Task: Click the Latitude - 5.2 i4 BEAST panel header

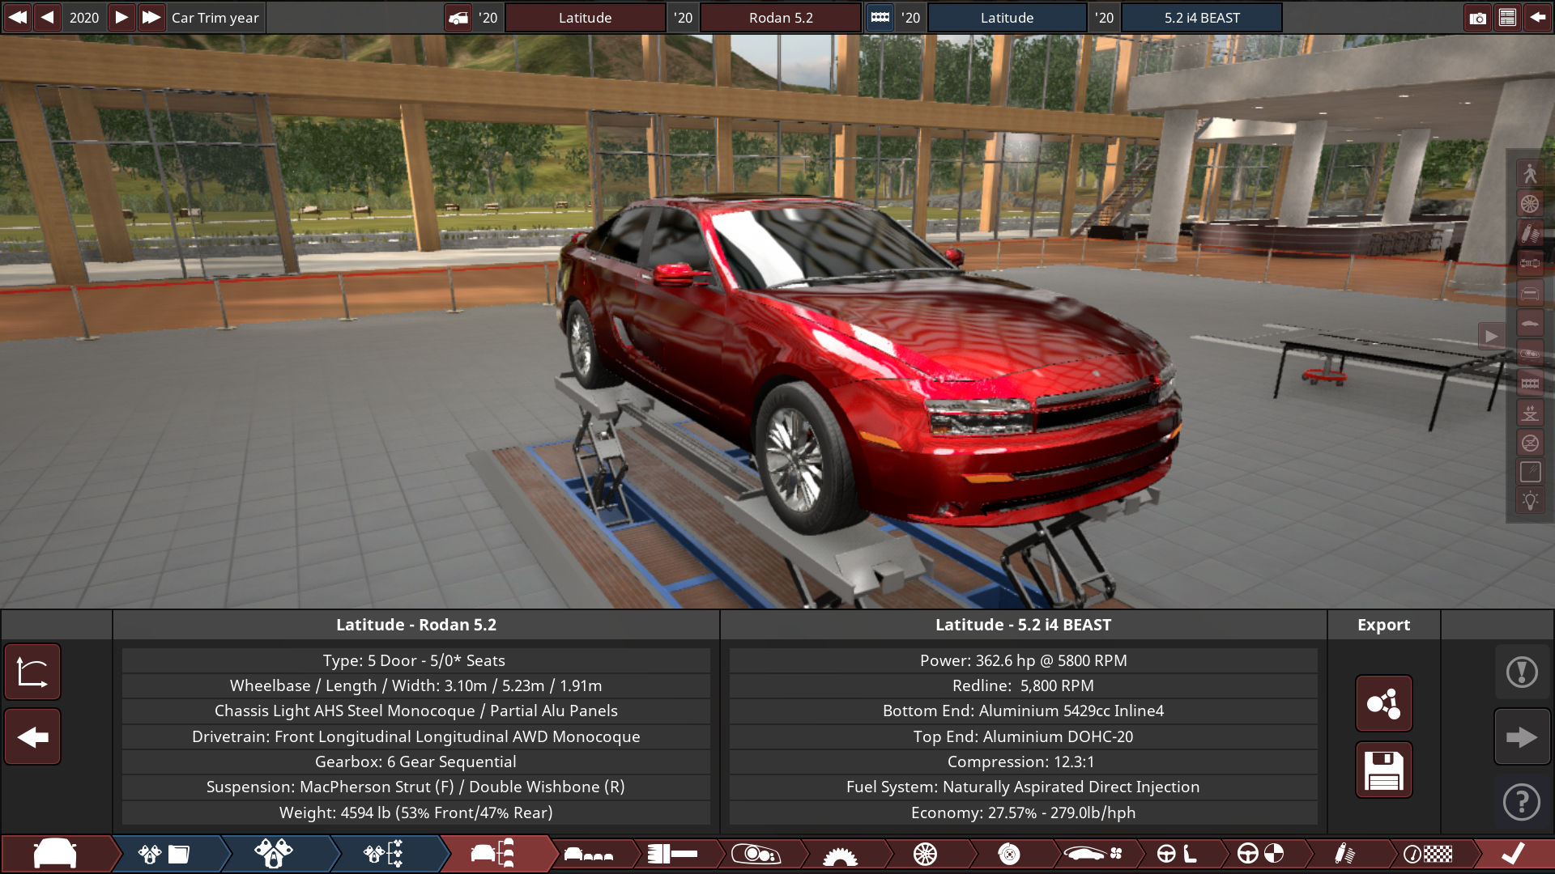Action: pyautogui.click(x=1023, y=625)
